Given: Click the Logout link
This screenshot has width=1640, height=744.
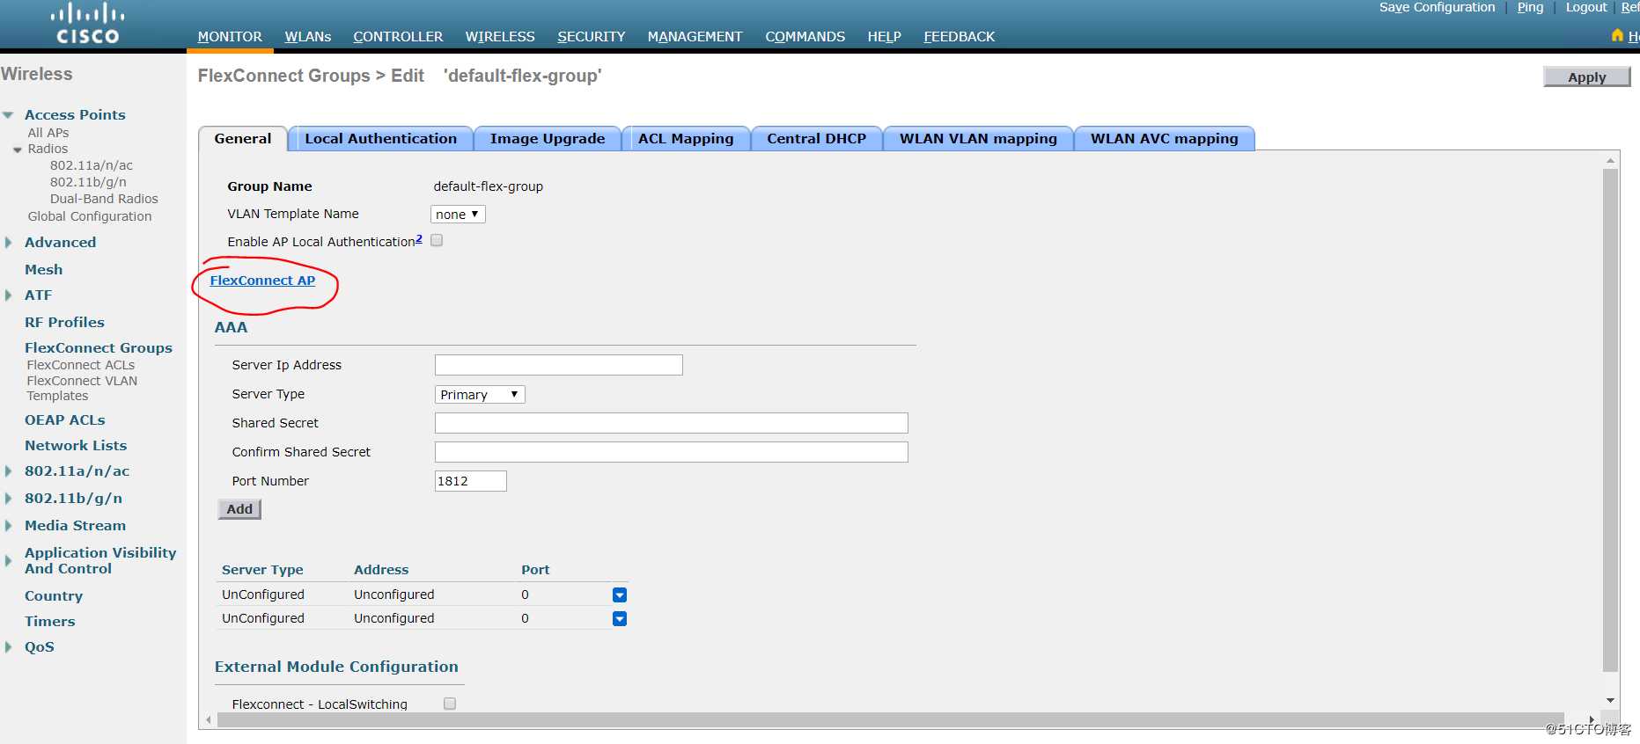Looking at the screenshot, I should [x=1586, y=7].
